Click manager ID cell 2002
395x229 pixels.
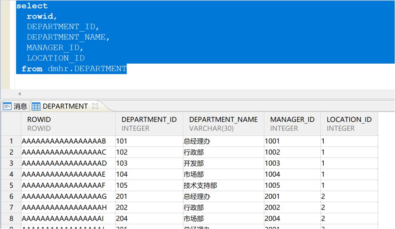(292, 208)
